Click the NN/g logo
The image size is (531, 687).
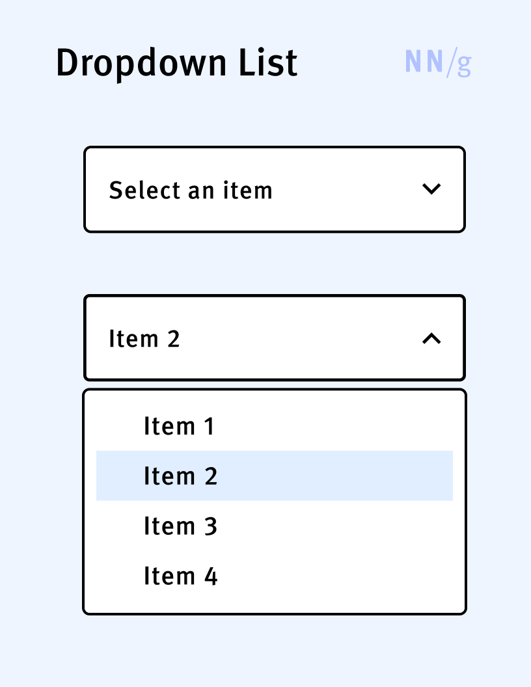[x=437, y=62]
